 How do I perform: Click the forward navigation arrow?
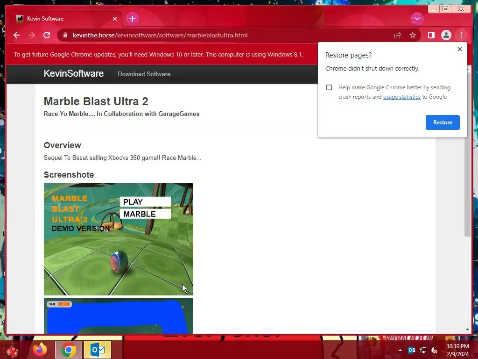[32, 35]
